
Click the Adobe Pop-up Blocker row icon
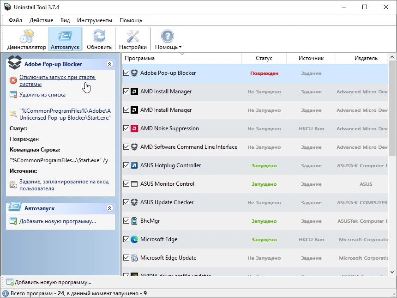(x=134, y=73)
